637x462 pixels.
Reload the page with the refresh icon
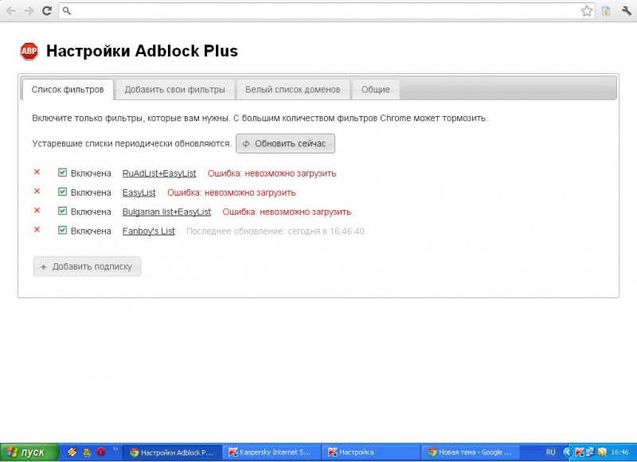(47, 11)
